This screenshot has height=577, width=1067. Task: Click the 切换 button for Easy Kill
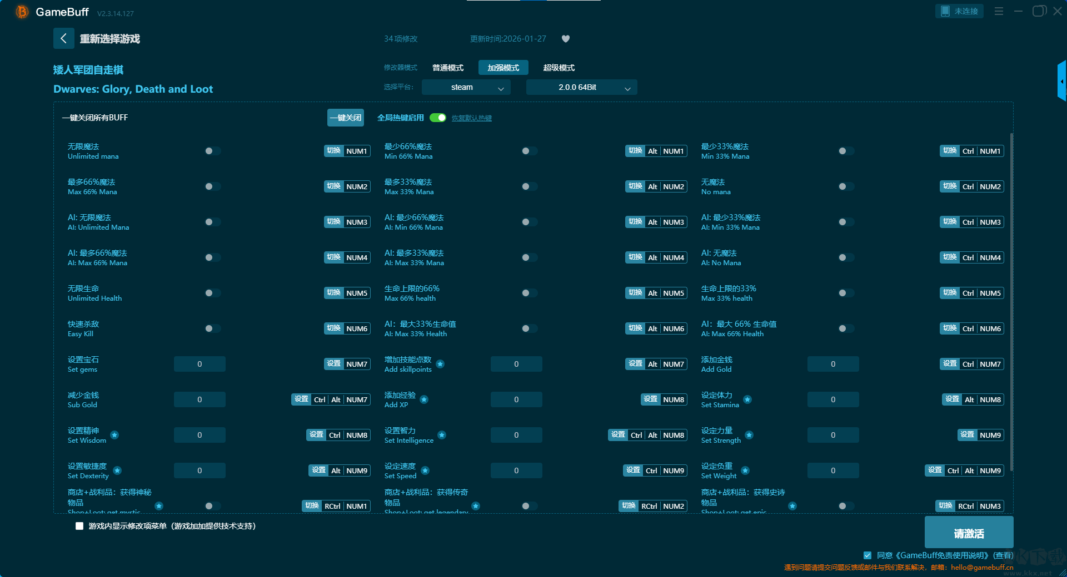(x=334, y=328)
